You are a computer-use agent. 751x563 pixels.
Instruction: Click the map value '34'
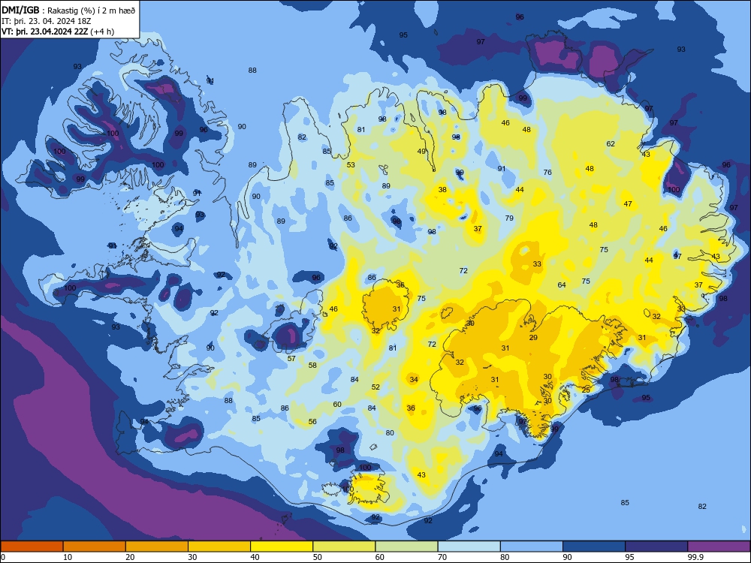[414, 379]
